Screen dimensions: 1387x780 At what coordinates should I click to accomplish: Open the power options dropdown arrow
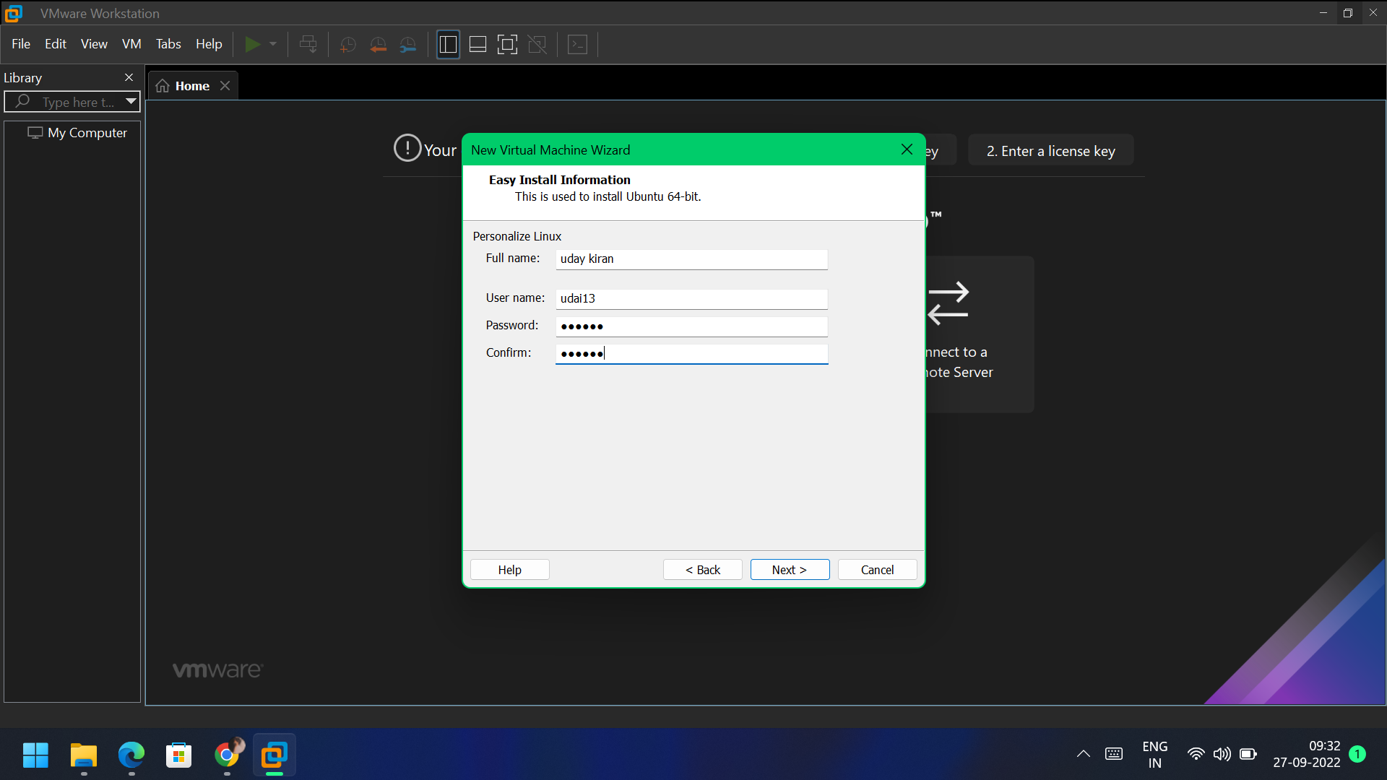[x=273, y=45]
